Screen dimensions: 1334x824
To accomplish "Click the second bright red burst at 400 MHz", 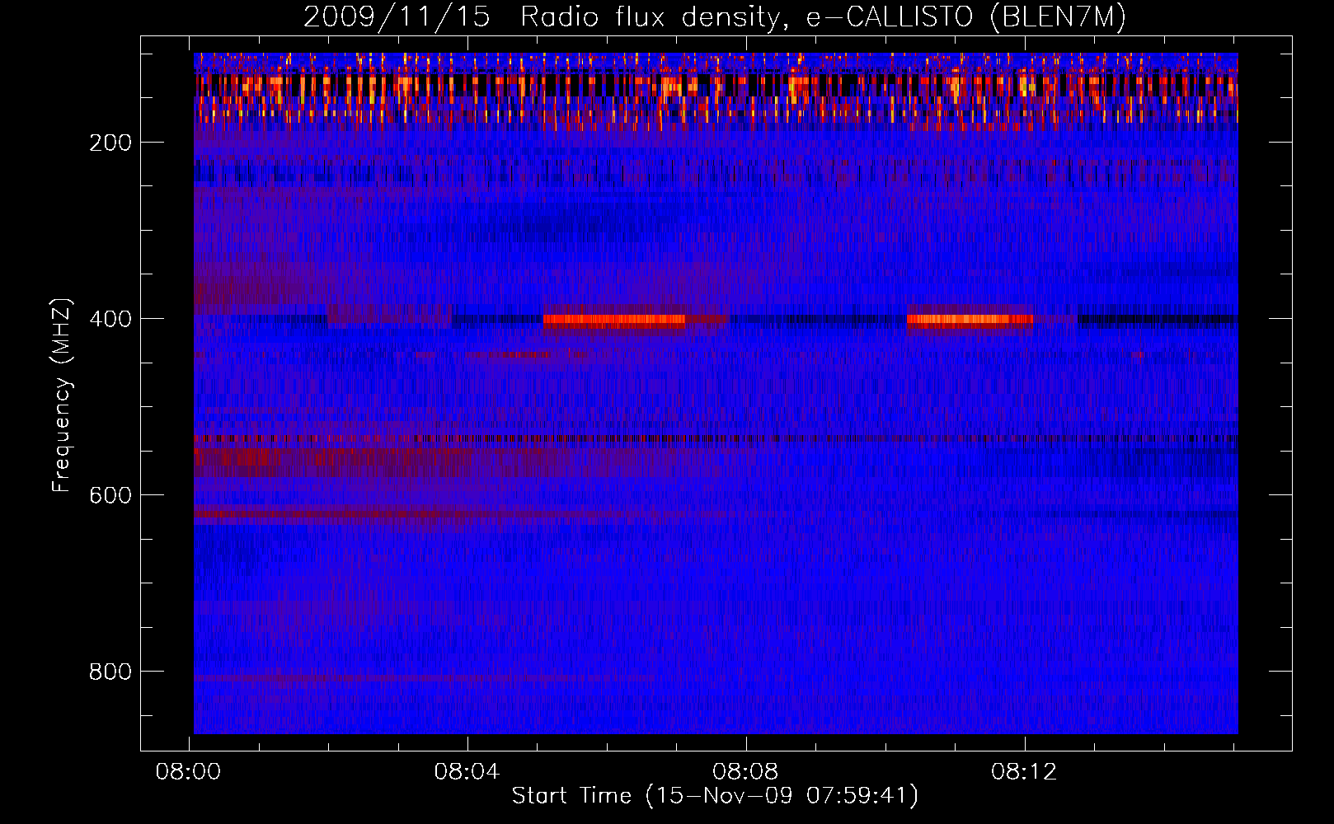I will click(970, 321).
